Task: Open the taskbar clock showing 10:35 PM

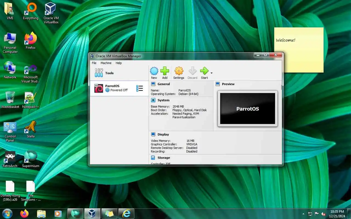Action: 337,214
